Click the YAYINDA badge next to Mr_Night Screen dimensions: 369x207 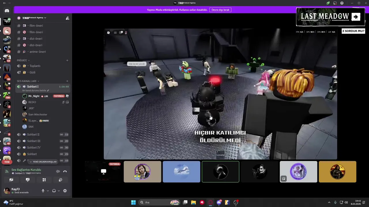click(x=59, y=96)
